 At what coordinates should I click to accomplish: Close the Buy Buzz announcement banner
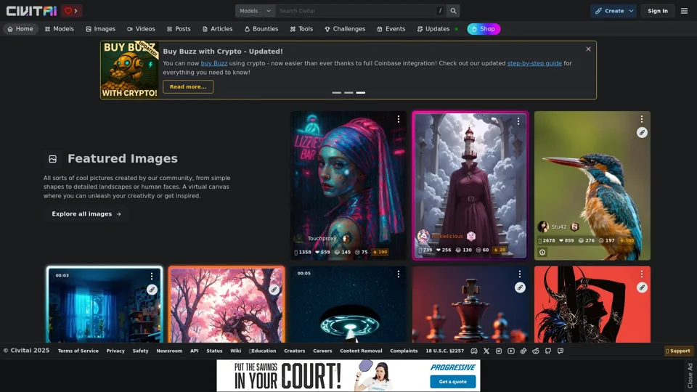click(588, 49)
